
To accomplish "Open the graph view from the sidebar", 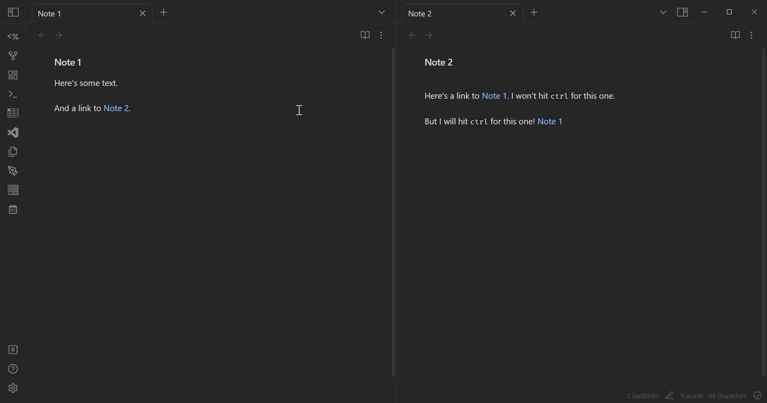I will [13, 55].
